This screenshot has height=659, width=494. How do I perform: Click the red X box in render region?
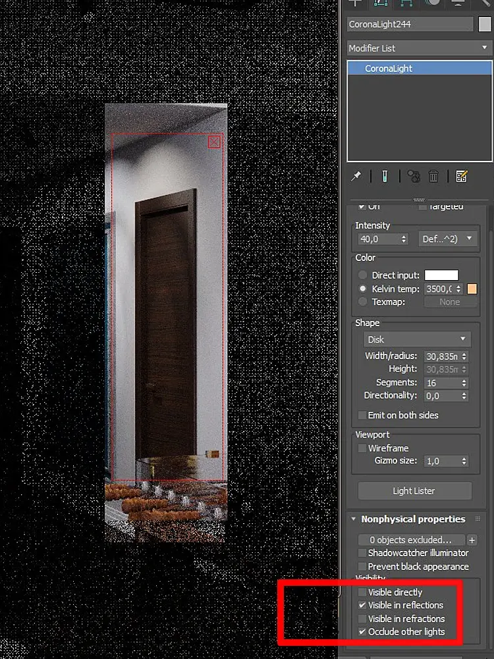[214, 142]
